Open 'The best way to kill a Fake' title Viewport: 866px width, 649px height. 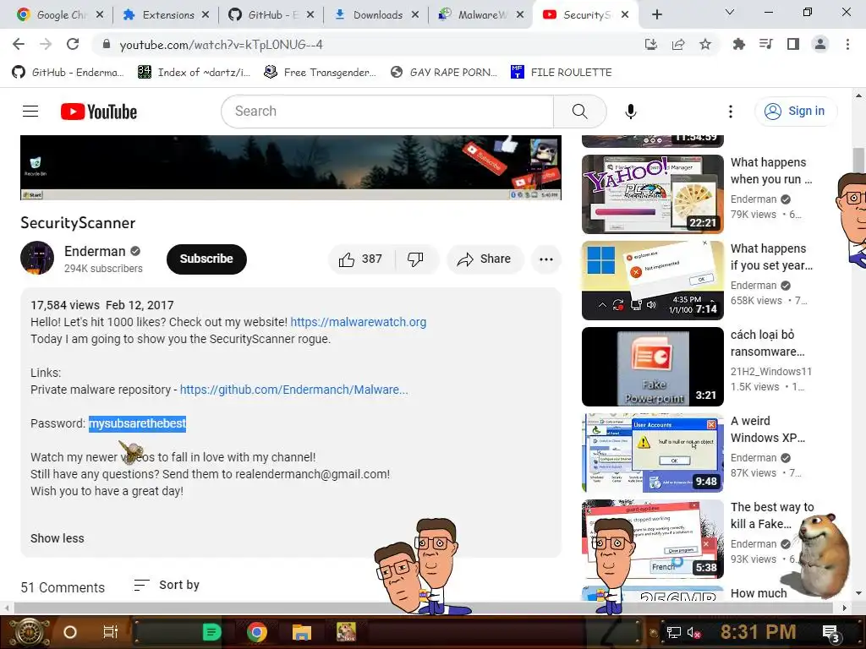coord(772,515)
